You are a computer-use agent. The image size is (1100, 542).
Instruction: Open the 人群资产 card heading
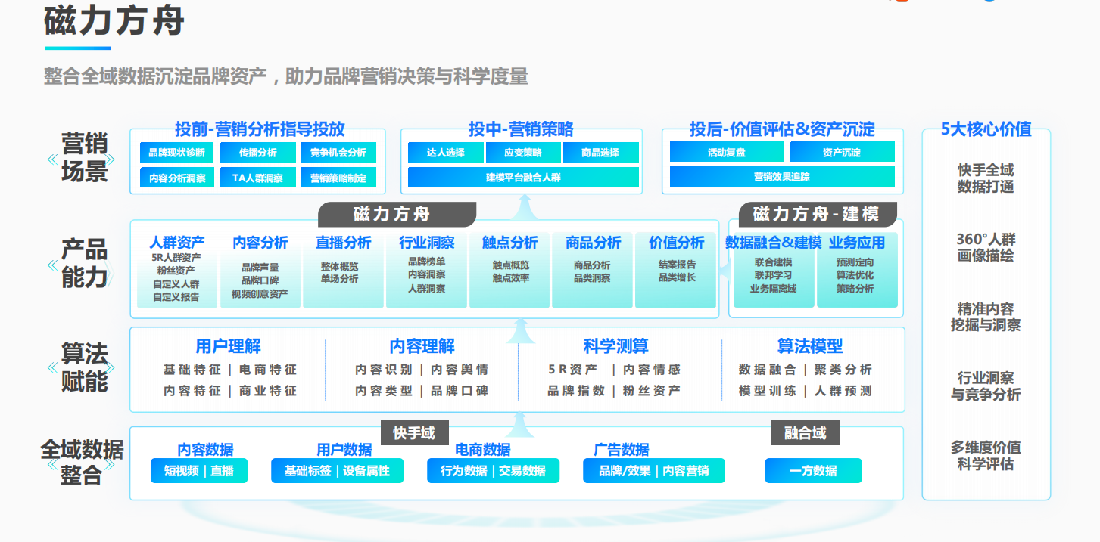(x=176, y=243)
